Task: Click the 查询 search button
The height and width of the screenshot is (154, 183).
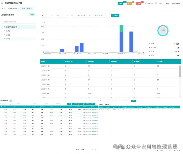Action: pyautogui.click(x=115, y=15)
